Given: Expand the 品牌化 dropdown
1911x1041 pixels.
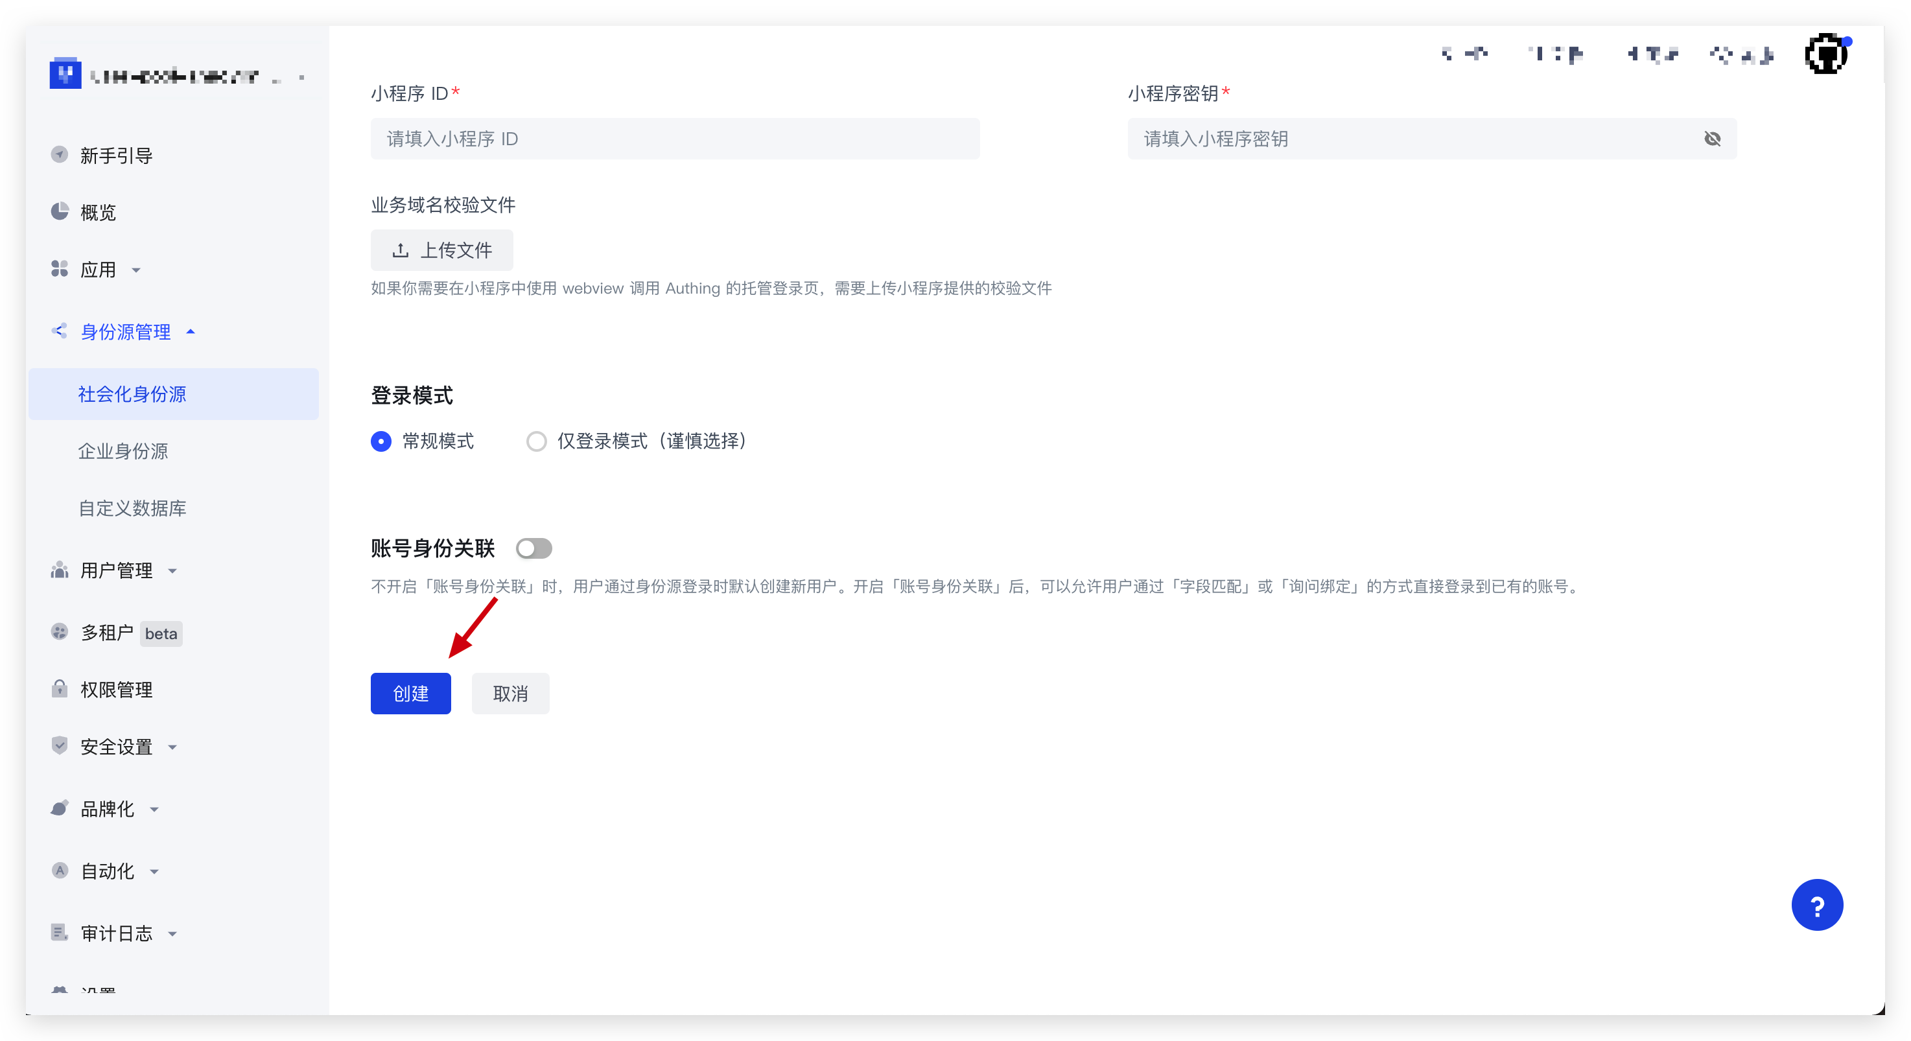Looking at the screenshot, I should 154,810.
